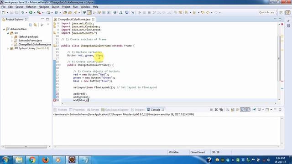Open the Navigate menu
The image size is (292, 164).
pos(44,7)
